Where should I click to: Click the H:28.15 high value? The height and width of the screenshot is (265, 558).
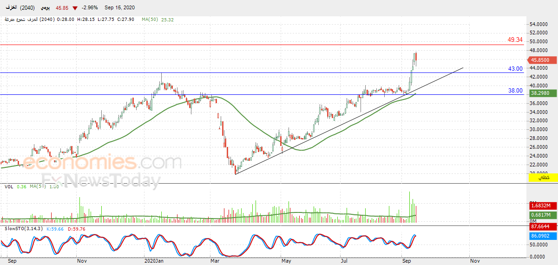click(x=85, y=20)
